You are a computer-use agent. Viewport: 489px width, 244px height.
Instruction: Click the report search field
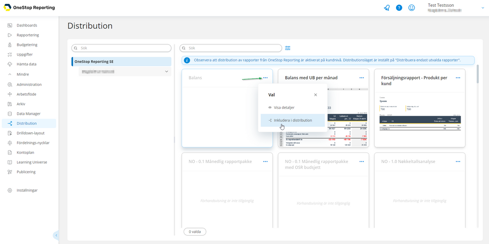[x=231, y=48]
